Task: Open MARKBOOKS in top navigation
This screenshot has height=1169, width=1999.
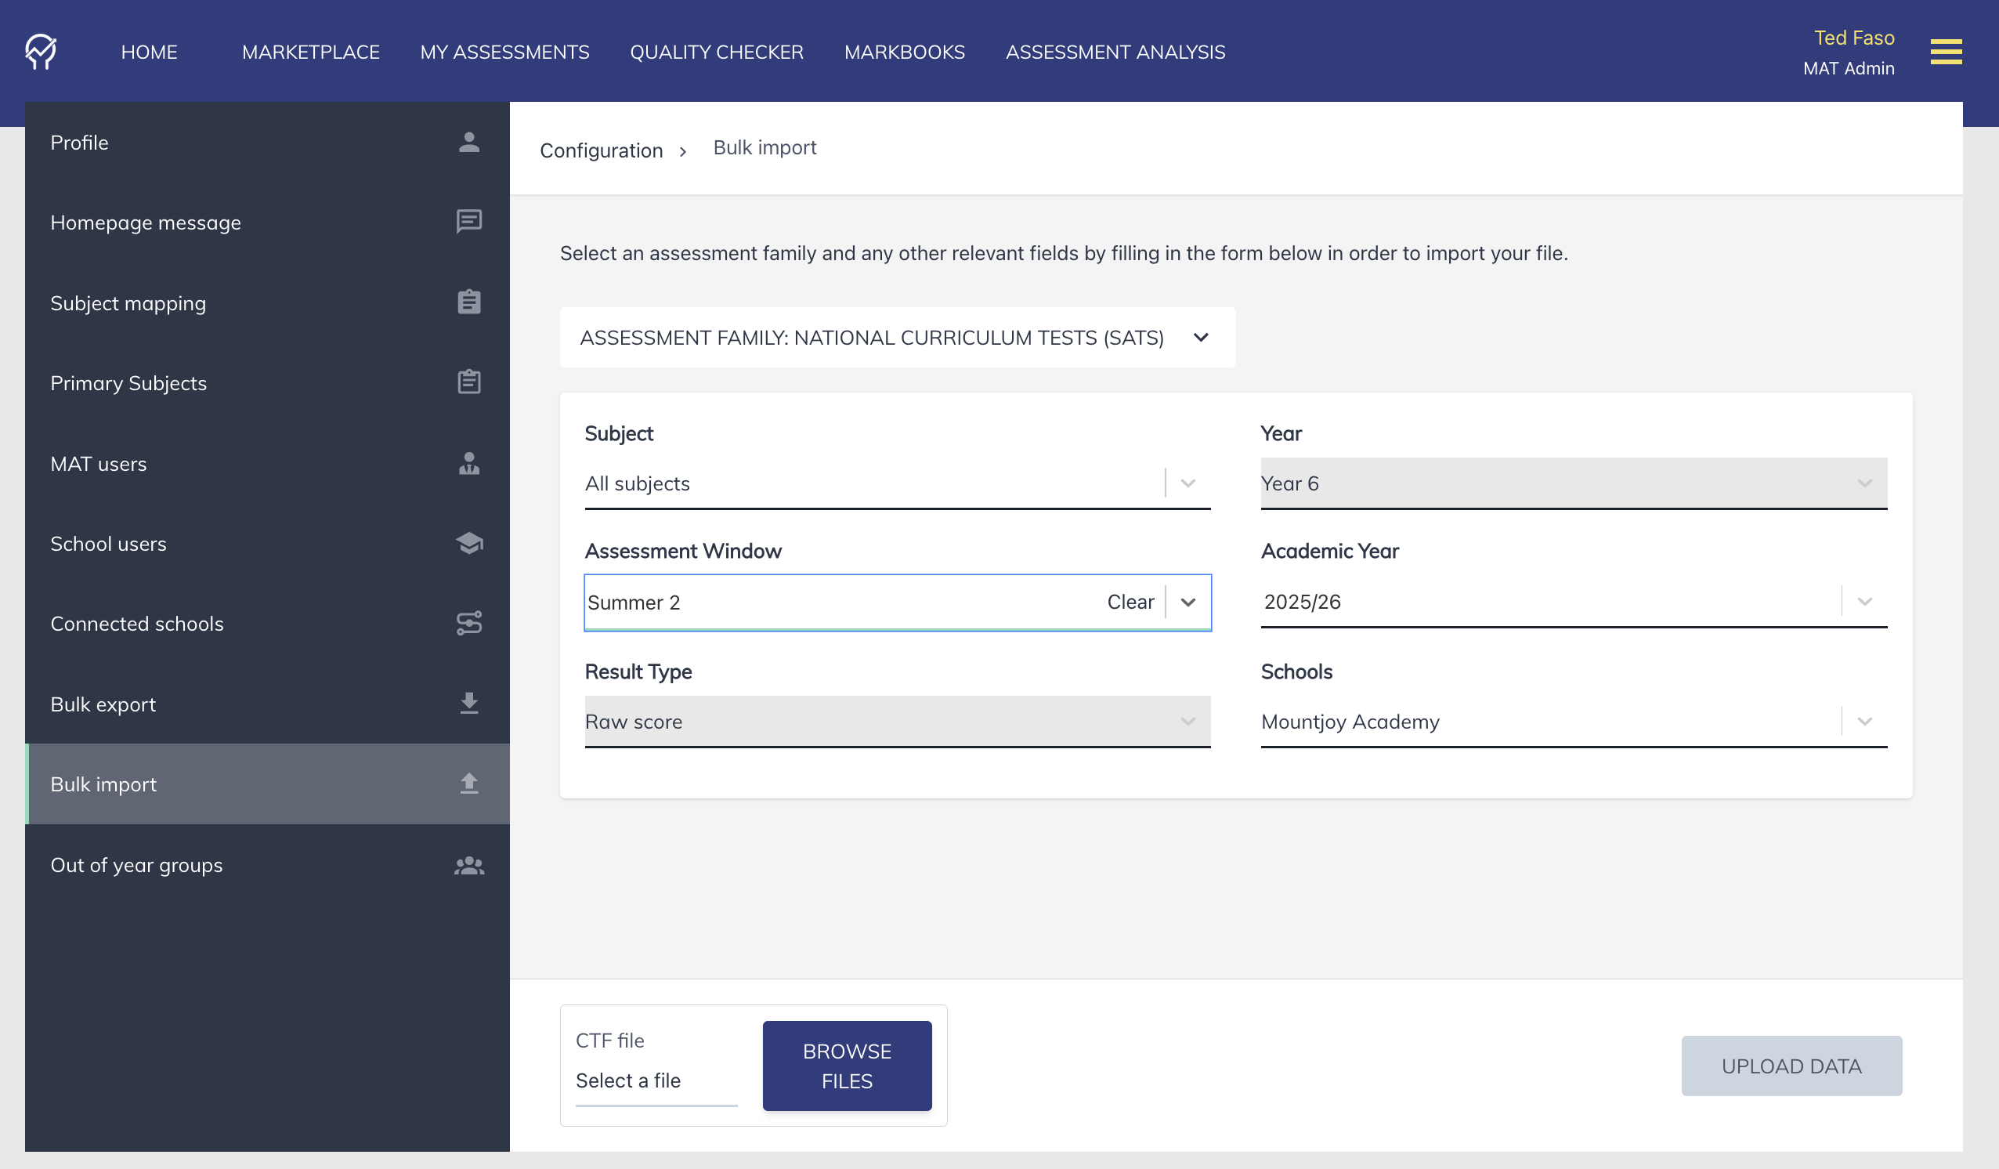Action: pos(904,52)
